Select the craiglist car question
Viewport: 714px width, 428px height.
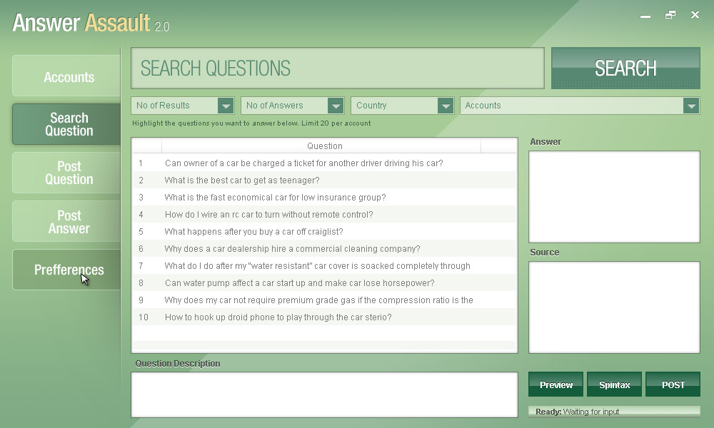click(324, 232)
